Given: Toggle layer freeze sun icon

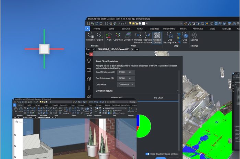Looking at the screenshot, I should coord(133,23).
